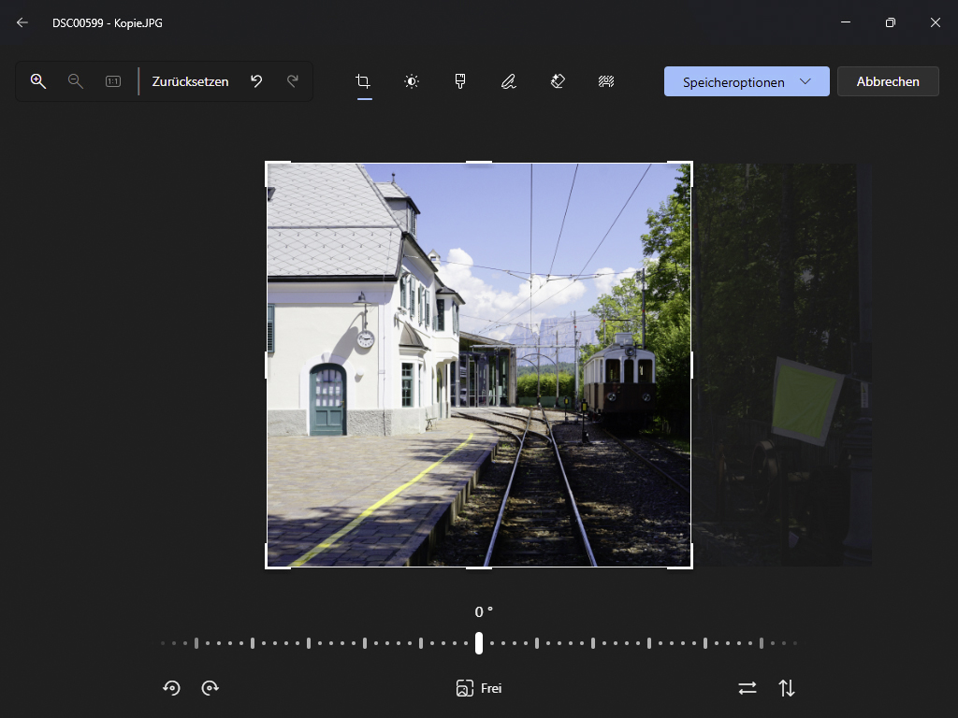Open the Frei aspect ratio menu

479,688
